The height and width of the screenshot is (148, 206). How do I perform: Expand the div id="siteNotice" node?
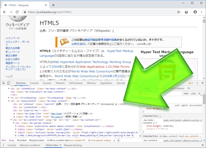pos(9,88)
